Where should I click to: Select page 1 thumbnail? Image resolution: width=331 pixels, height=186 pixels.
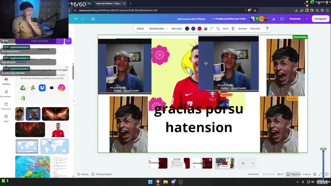click(158, 163)
